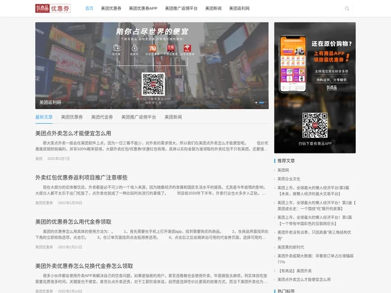Click the 还在原价购物 sidebar ad headline

(x=331, y=44)
